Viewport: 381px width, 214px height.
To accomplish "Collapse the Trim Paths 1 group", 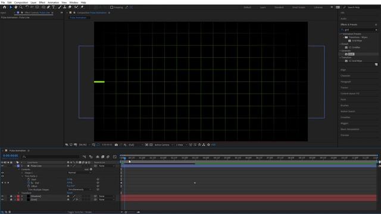I will [x=23, y=176].
